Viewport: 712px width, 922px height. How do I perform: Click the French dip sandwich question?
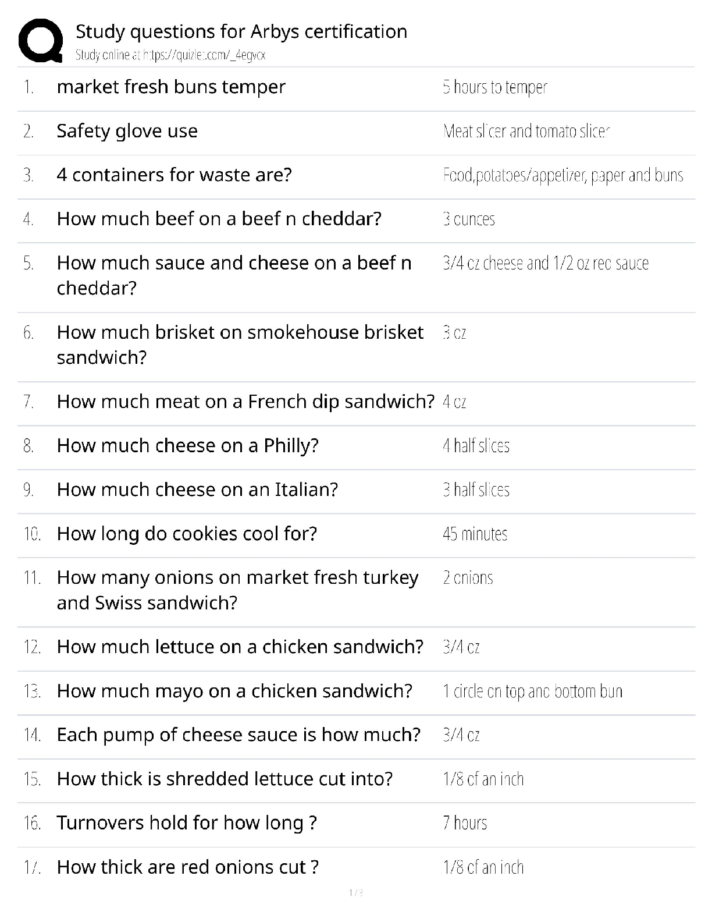245,402
